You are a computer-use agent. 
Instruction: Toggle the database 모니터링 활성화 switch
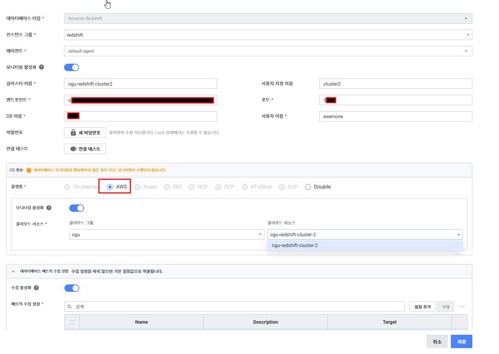(x=71, y=67)
